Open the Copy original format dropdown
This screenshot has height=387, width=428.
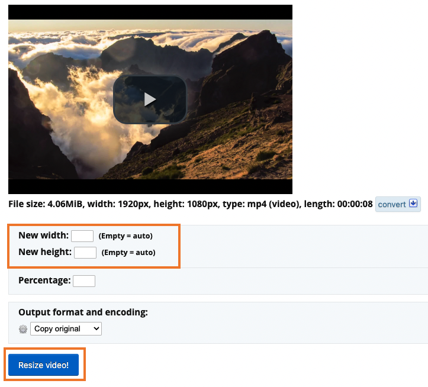(x=66, y=328)
